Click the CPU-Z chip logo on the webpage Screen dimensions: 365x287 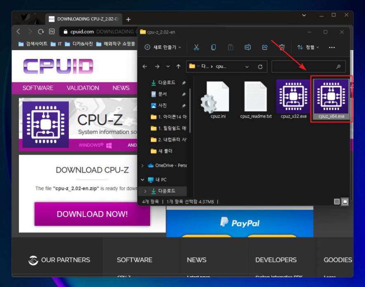tap(46, 125)
